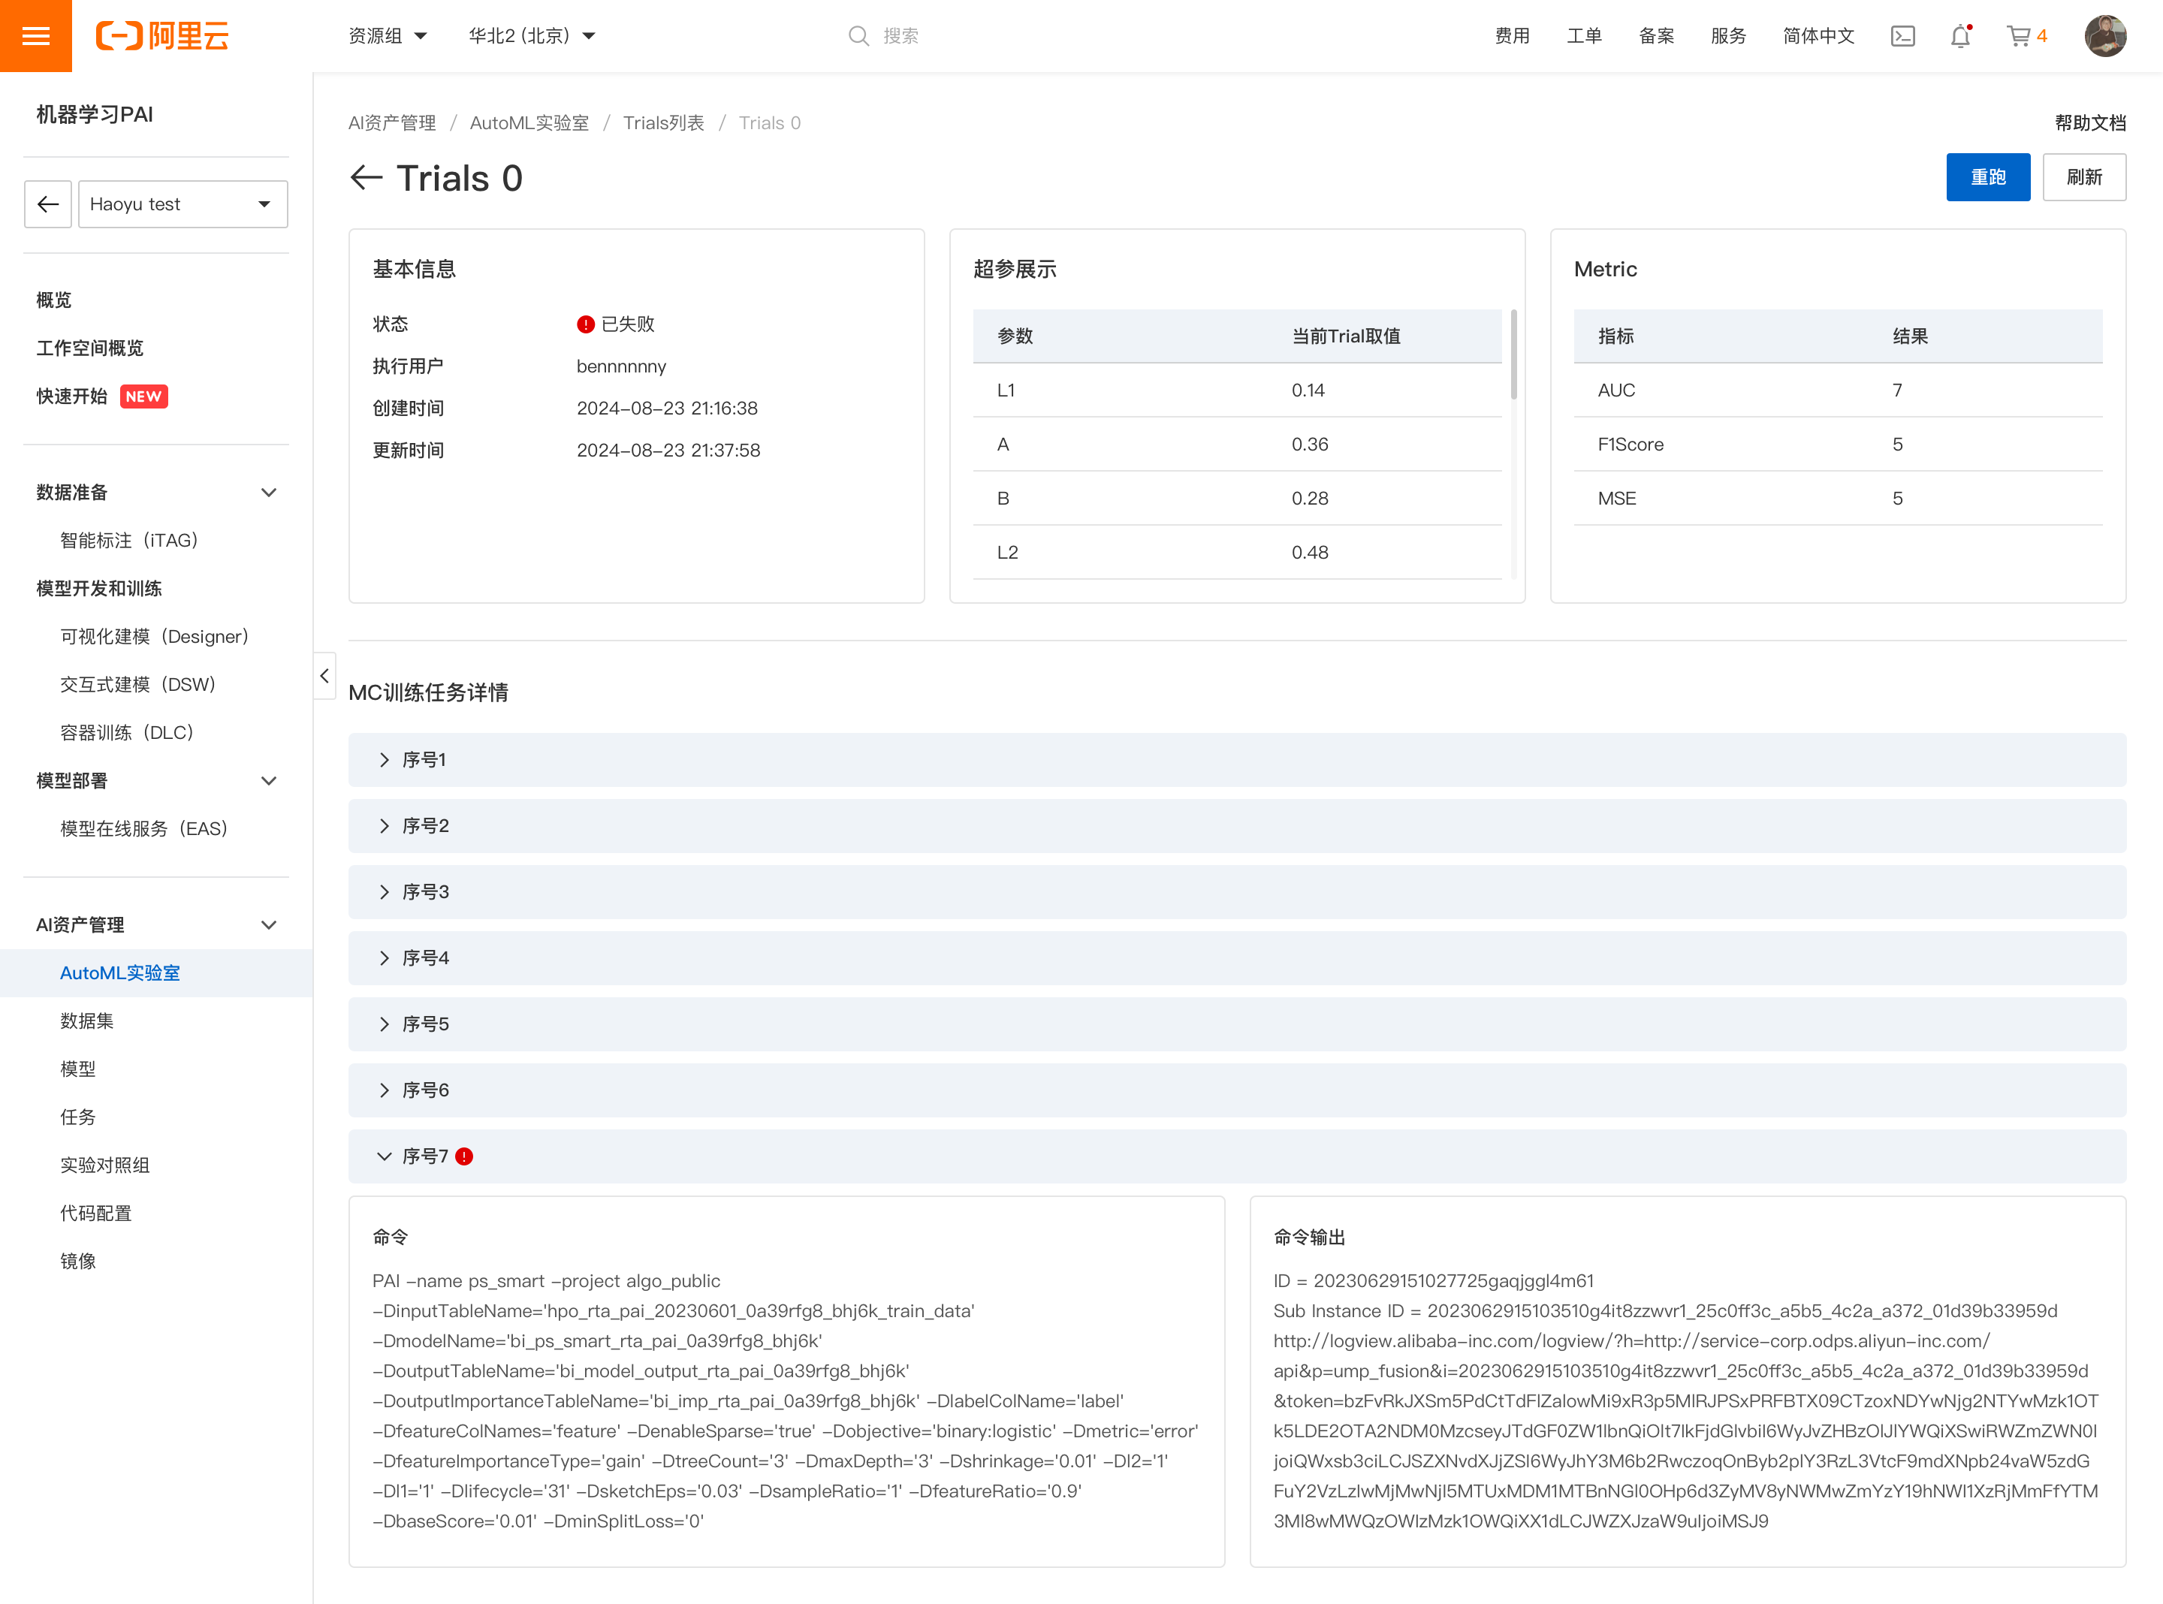Viewport: 2163px width, 1604px height.
Task: Open the 华北2 (北京) region dropdown
Action: (x=531, y=36)
